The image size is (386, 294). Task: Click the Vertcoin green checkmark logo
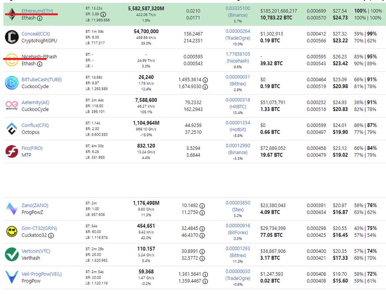point(11,254)
